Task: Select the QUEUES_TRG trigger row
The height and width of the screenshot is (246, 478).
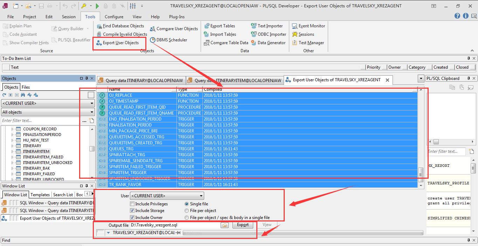Action: point(121,149)
